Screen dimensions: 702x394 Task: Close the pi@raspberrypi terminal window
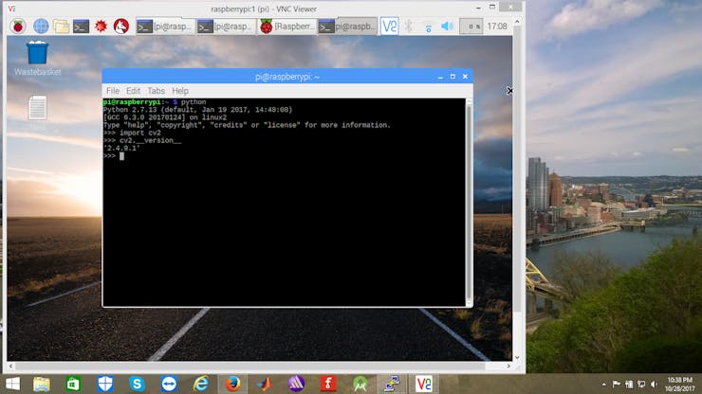click(465, 77)
